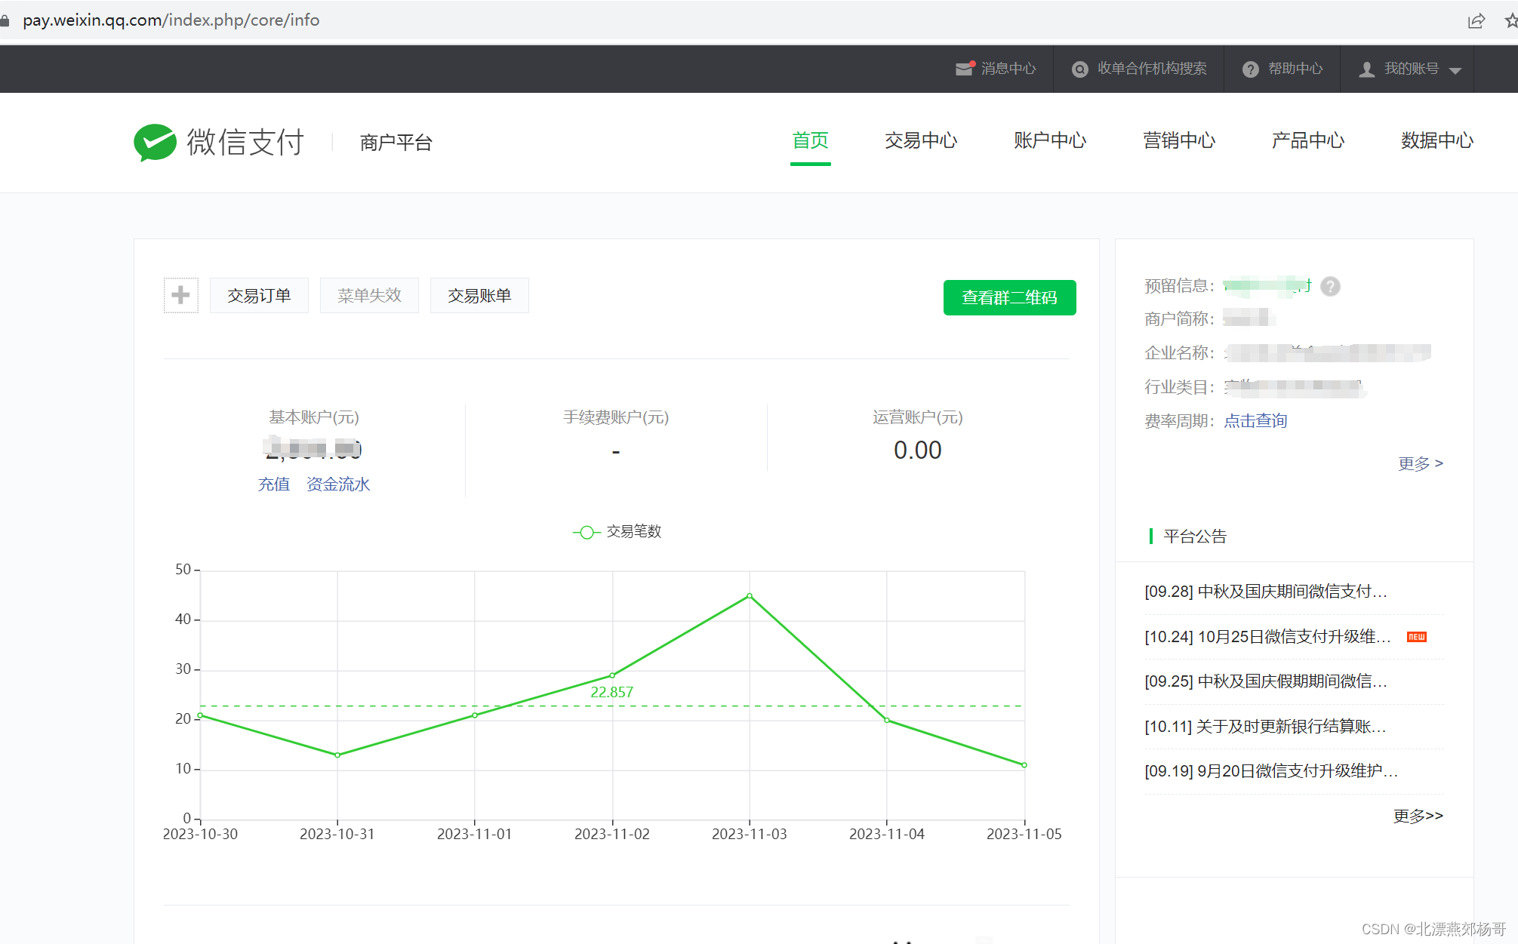Open the [09.25] 中秋及国庆假期 announcement

click(x=1266, y=681)
